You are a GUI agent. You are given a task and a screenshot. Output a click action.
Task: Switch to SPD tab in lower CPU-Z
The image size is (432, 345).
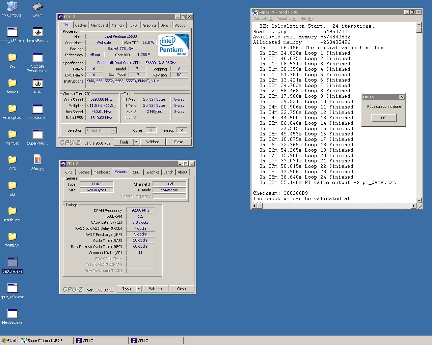point(136,172)
